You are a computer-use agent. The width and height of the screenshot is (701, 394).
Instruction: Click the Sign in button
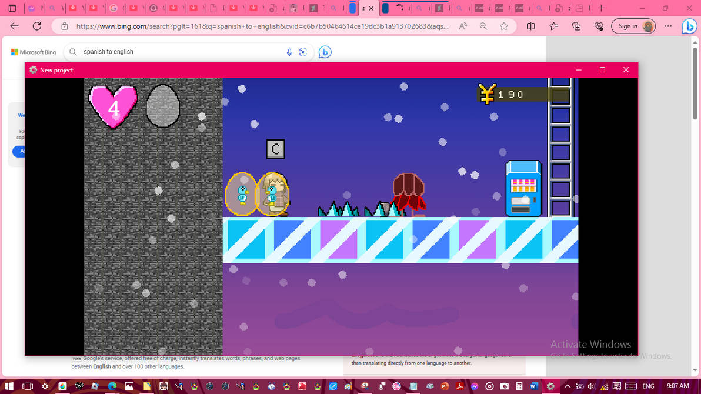[633, 26]
